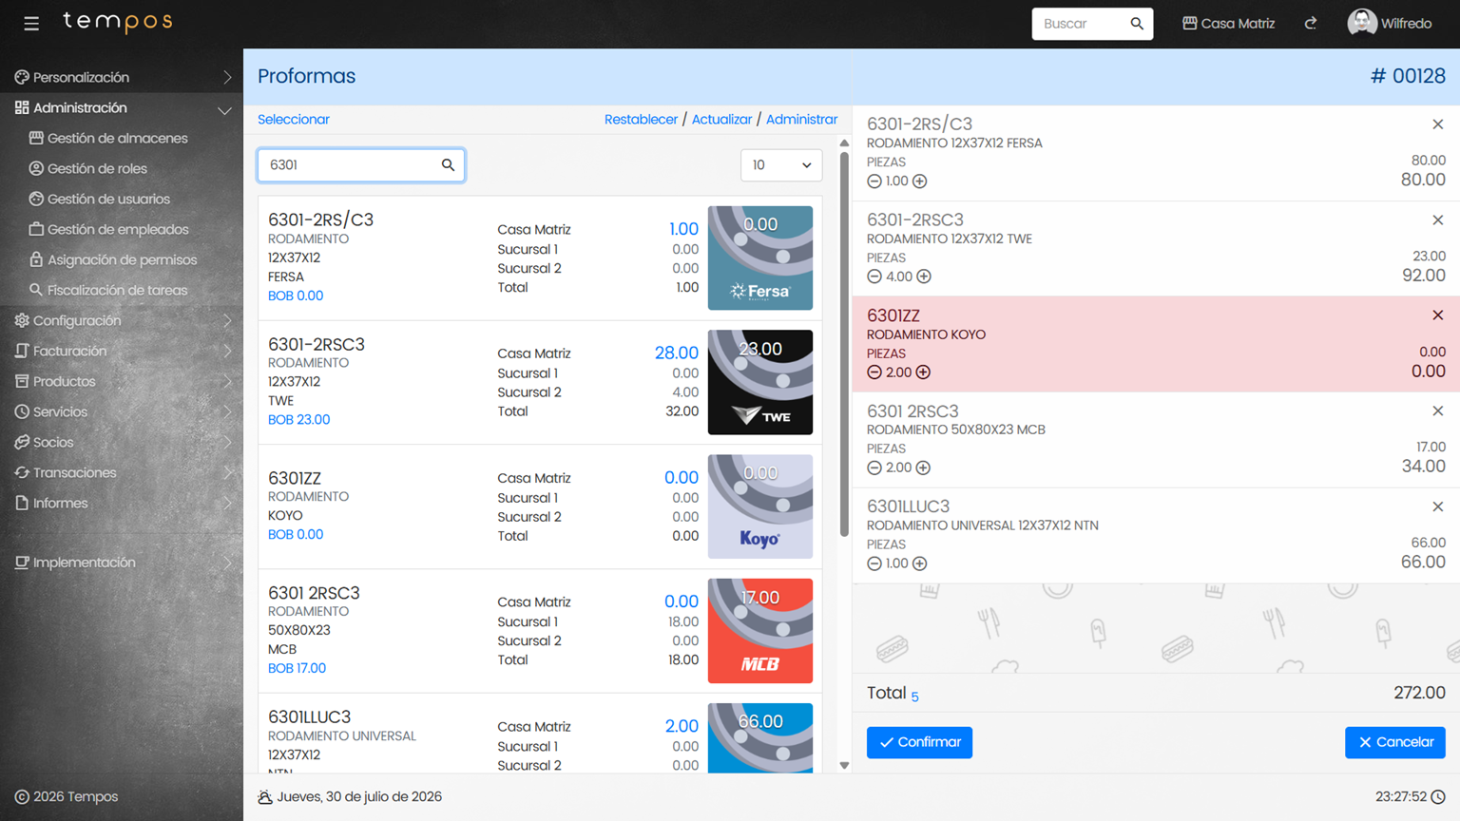The height and width of the screenshot is (821, 1460).
Task: Click the Actualizar link
Action: click(x=721, y=120)
